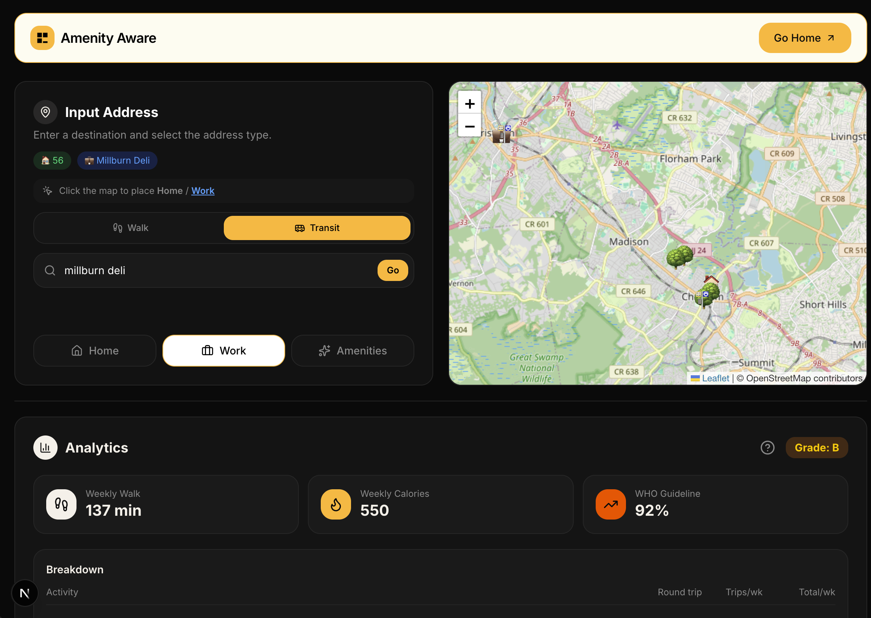This screenshot has height=618, width=871.
Task: Select the Home address type
Action: [x=95, y=351]
